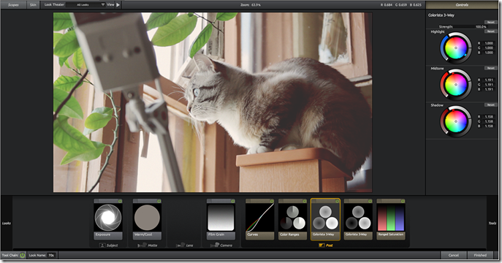Viewport: 502px width, 263px height.
Task: Open the Matte tool section
Action: (148, 245)
